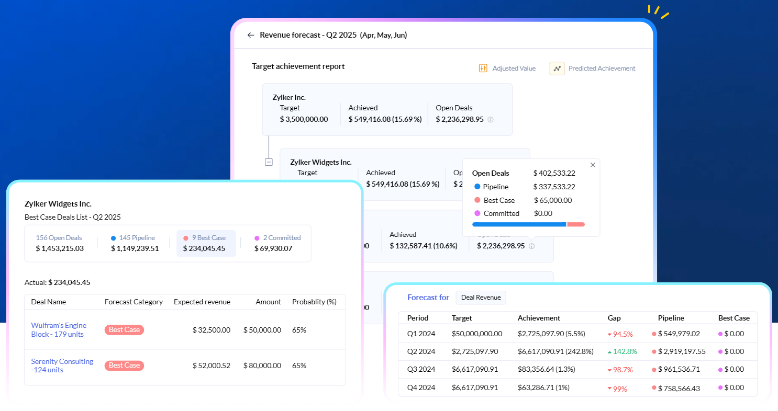This screenshot has height=411, width=778.
Task: Click the Adjusted Value label
Action: pos(514,68)
